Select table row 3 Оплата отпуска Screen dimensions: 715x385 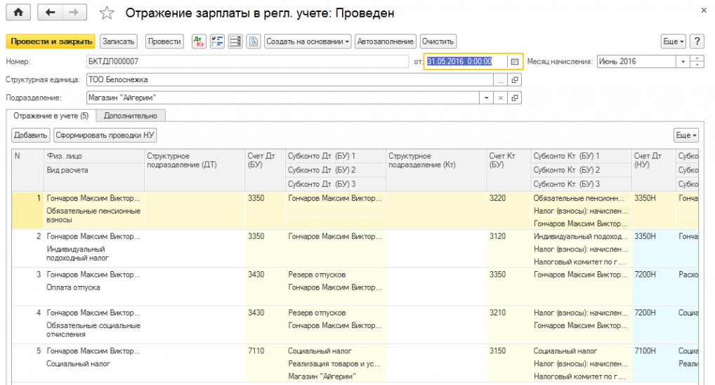coord(73,287)
